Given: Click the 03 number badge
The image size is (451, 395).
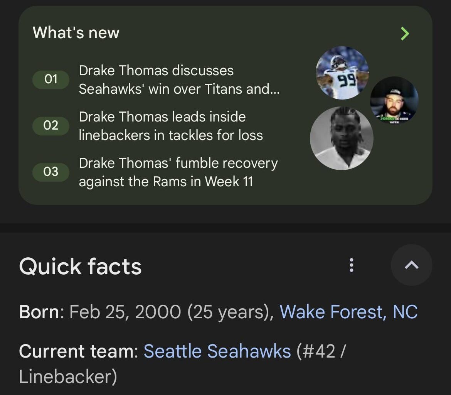Looking at the screenshot, I should 50,172.
